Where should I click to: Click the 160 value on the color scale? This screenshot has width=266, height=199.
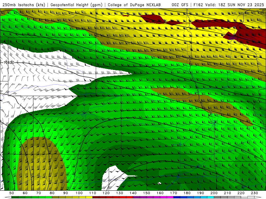tap(160, 193)
